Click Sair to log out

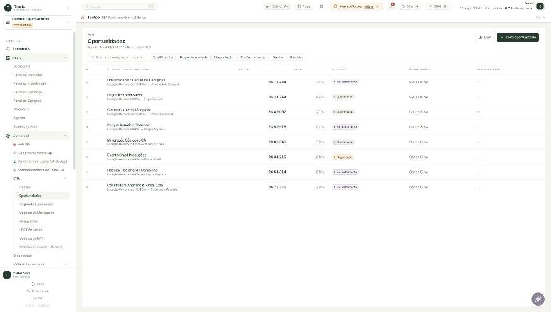click(x=38, y=298)
